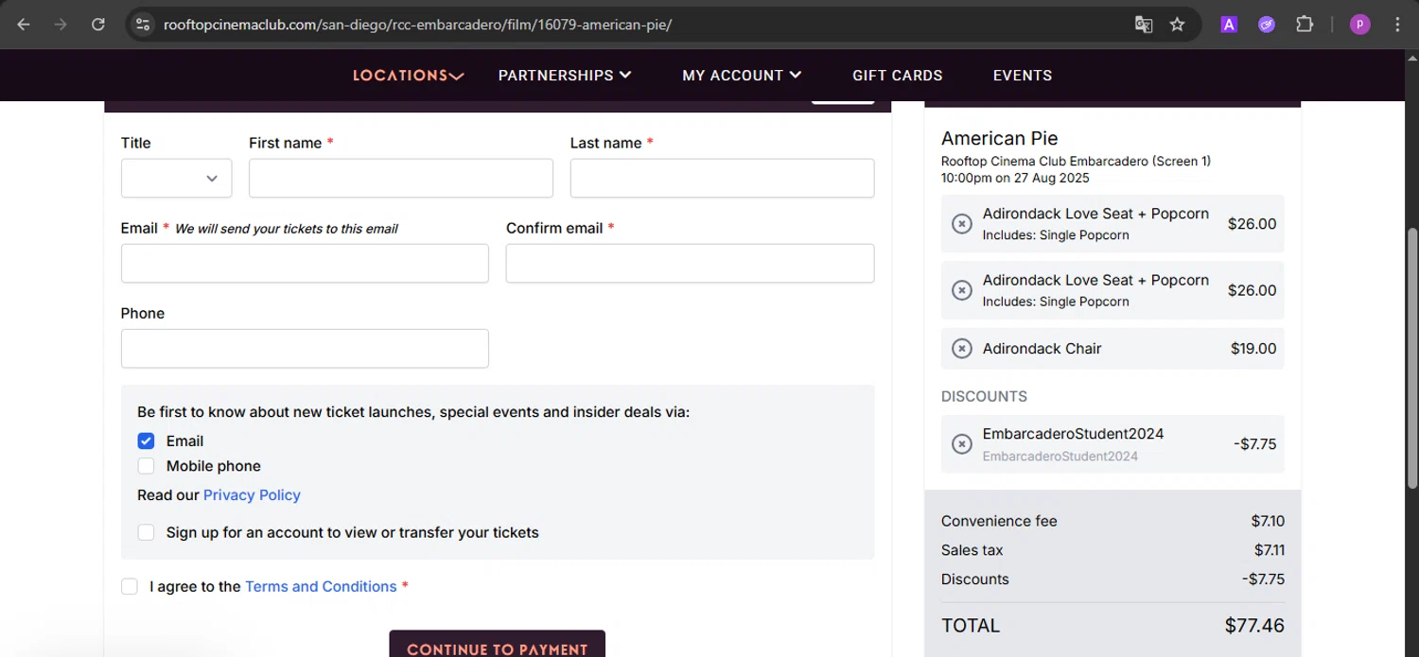Open the Chrome profile avatar
The image size is (1419, 657).
tap(1360, 25)
